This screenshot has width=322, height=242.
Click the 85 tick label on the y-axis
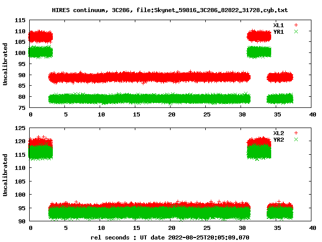pos(22,86)
